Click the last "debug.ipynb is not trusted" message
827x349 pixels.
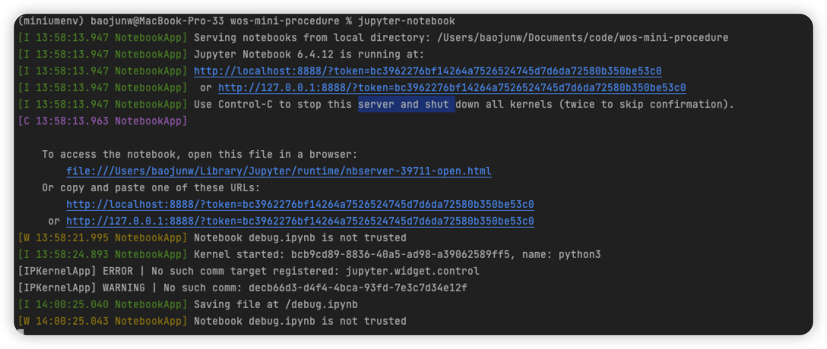pos(300,321)
